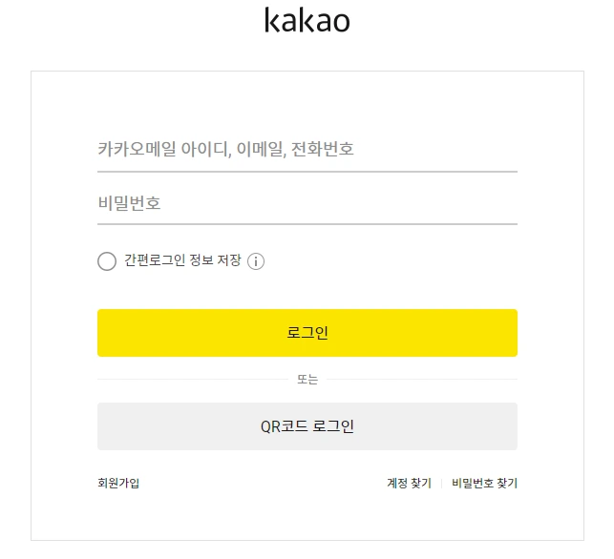The width and height of the screenshot is (614, 559).
Task: Reset password via the 비밀번호 찾기 link
Action: 484,484
